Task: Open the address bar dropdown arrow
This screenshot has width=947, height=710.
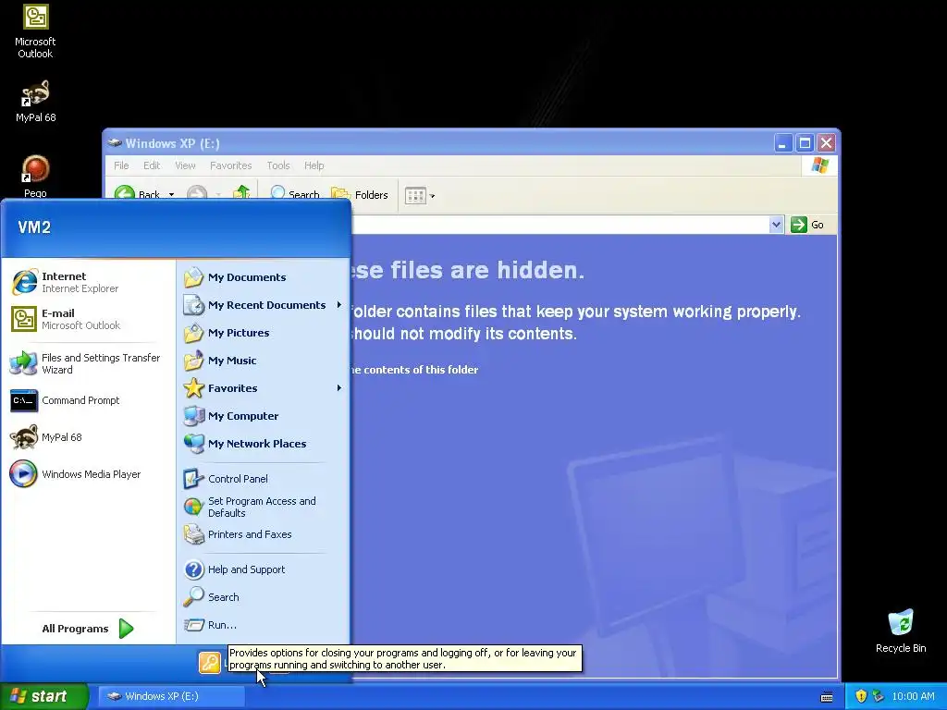Action: [776, 225]
